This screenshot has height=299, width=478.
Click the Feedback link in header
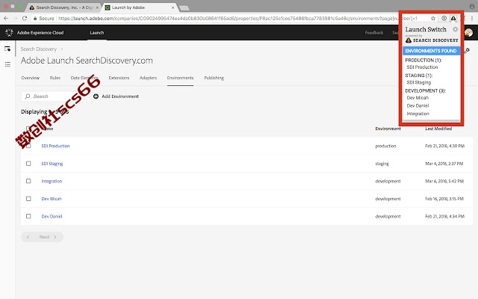374,33
